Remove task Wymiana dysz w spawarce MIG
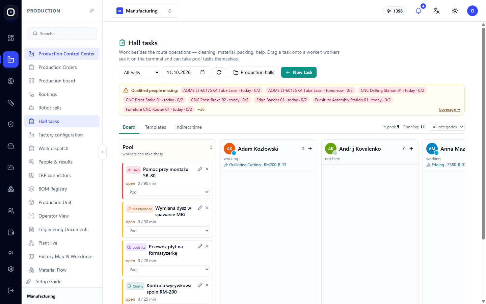The height and width of the screenshot is (304, 486). 207,208
